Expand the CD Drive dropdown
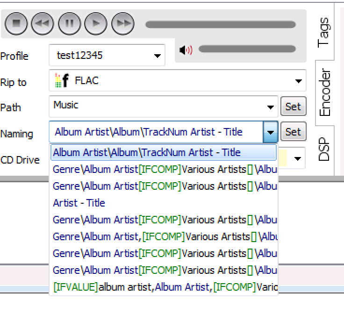Viewport: 344px width, 314px height. click(x=298, y=159)
